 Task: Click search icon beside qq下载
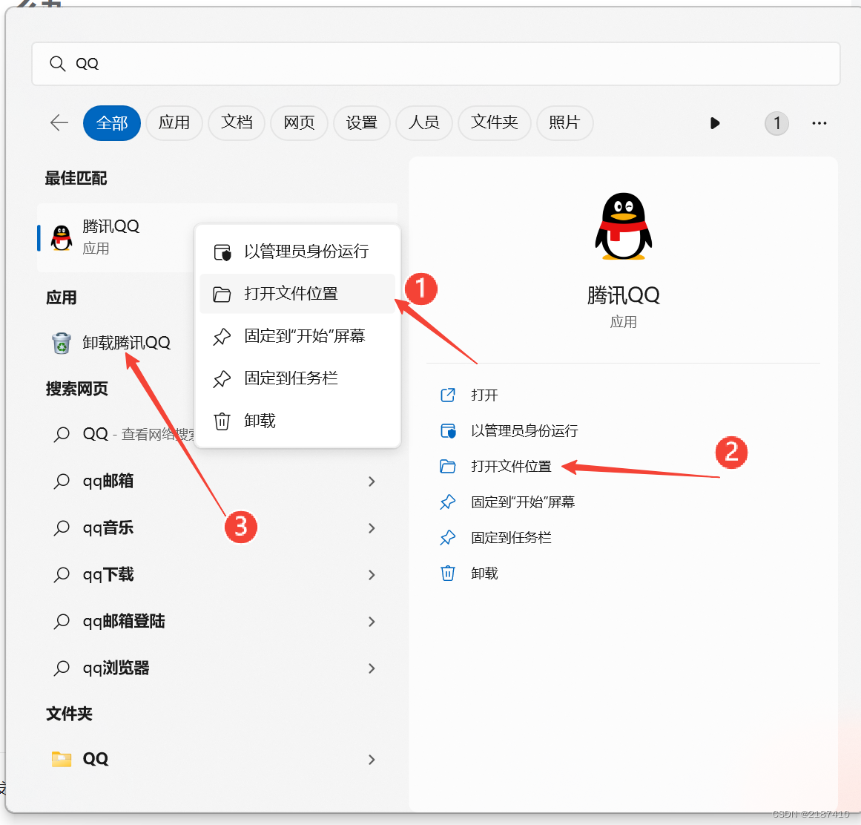click(x=62, y=574)
